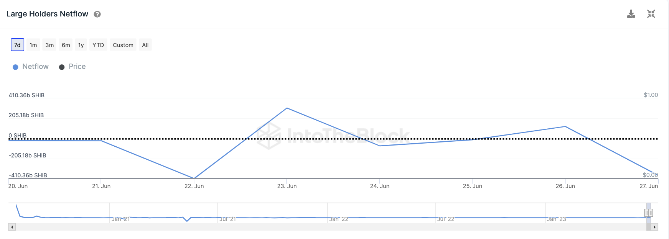This screenshot has height=239, width=669.
Task: Switch to the 6m time range
Action: [x=66, y=45]
